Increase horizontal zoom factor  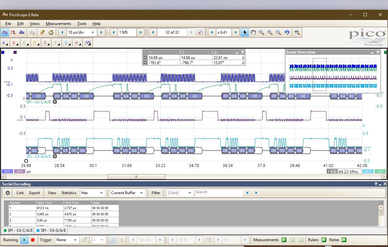236,32
